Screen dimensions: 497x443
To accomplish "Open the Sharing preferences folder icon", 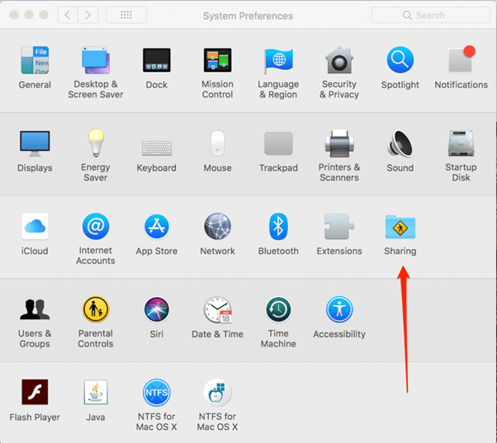I will pyautogui.click(x=400, y=227).
